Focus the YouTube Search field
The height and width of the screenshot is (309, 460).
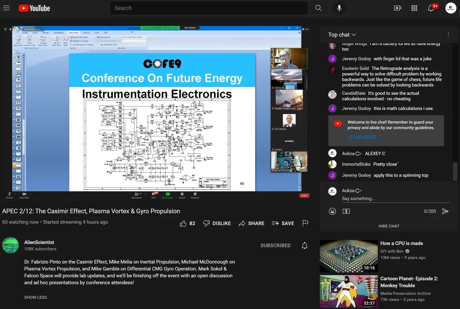(209, 8)
